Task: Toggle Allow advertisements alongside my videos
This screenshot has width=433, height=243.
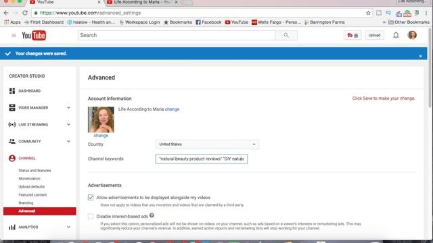Action: tap(91, 197)
